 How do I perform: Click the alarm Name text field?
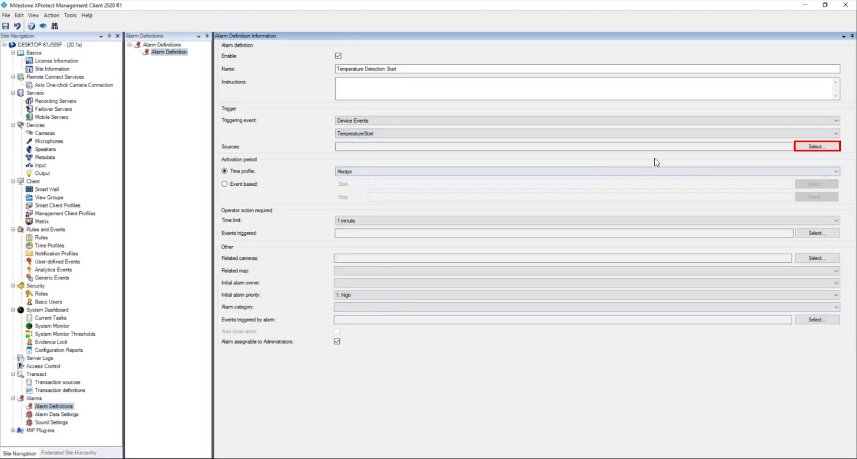[587, 69]
